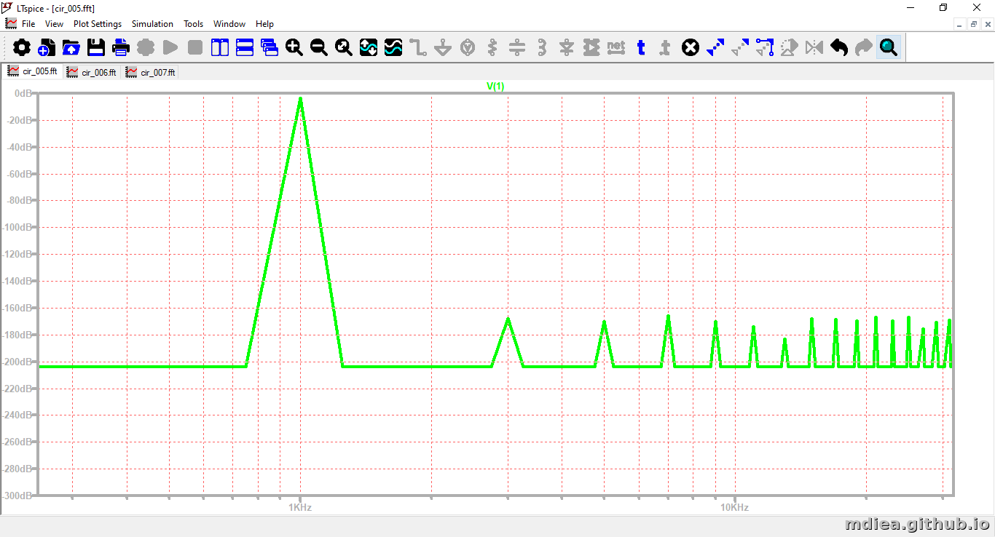Minimize the inner plot window
This screenshot has width=995, height=537.
960,24
